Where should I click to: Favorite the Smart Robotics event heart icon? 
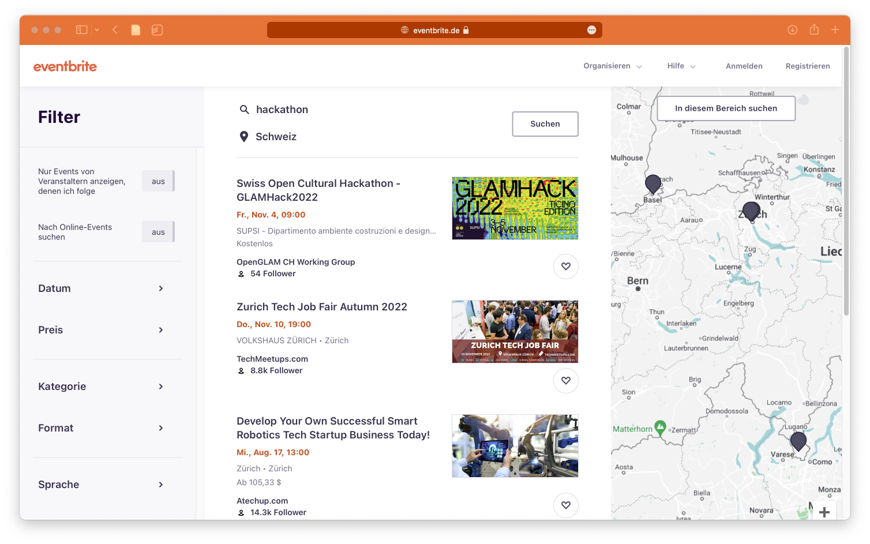coord(565,505)
